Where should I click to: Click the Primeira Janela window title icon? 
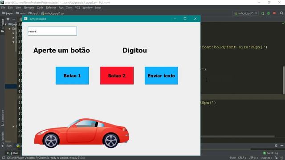(x=26, y=19)
